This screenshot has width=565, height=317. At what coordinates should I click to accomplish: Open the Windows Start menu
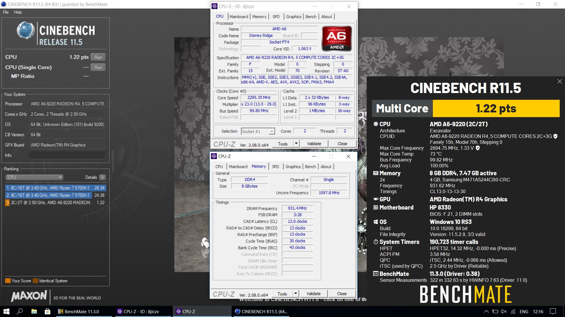click(6, 311)
